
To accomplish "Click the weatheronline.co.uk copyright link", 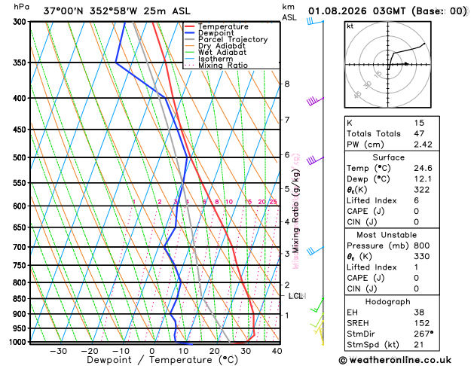I will [395, 360].
